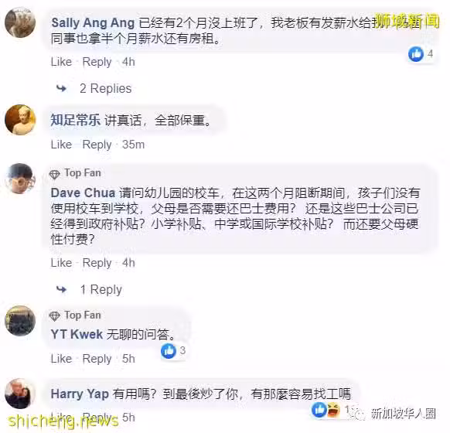The image size is (450, 433).
Task: Open YT Kwek's profile name link
Action: pyautogui.click(x=77, y=335)
